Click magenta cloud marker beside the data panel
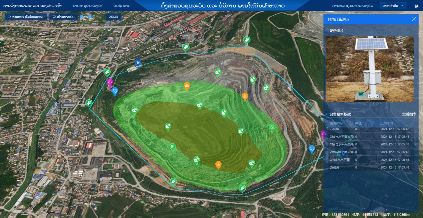The image size is (423, 218). (324, 134)
